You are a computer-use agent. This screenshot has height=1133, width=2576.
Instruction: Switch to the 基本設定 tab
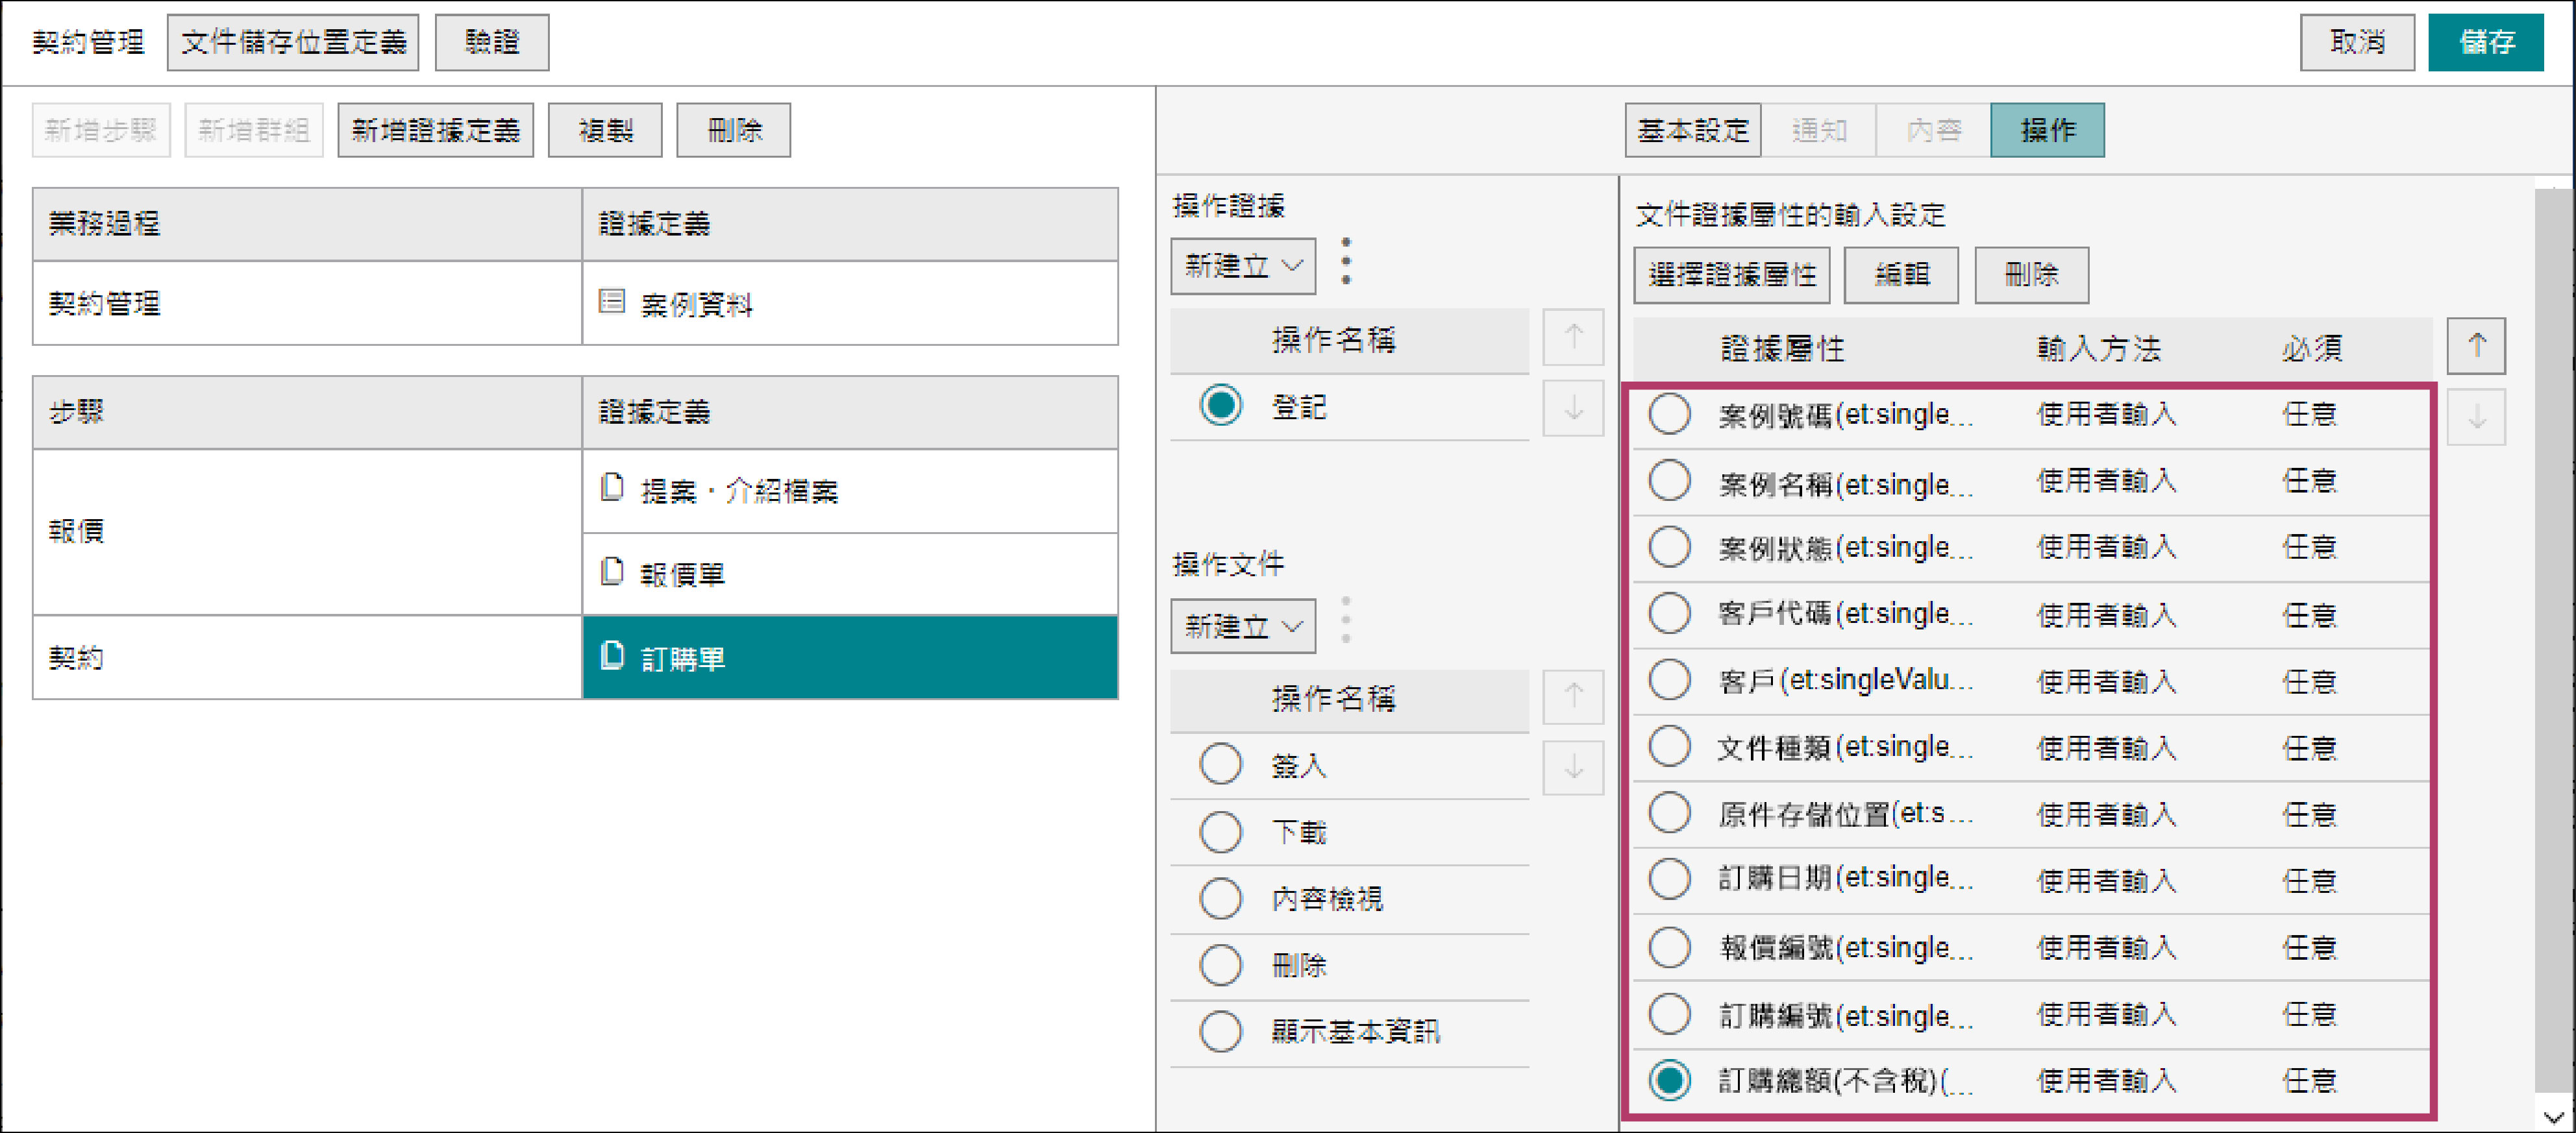(1692, 130)
